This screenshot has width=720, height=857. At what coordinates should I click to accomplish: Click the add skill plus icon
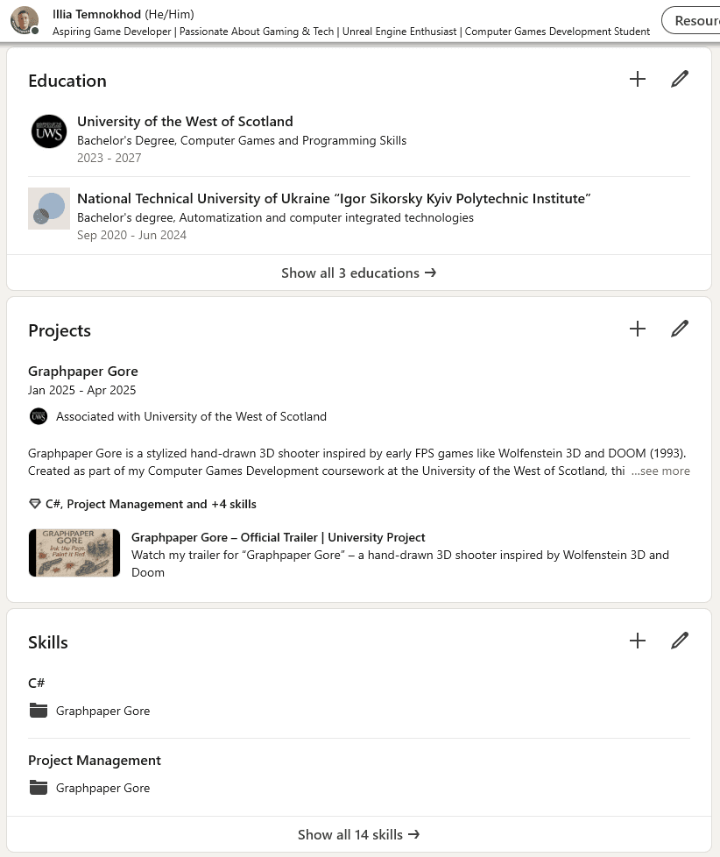pyautogui.click(x=638, y=641)
